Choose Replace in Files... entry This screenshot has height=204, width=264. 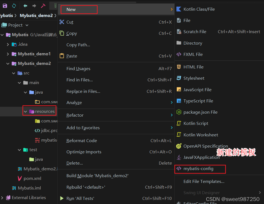[x=116, y=91]
